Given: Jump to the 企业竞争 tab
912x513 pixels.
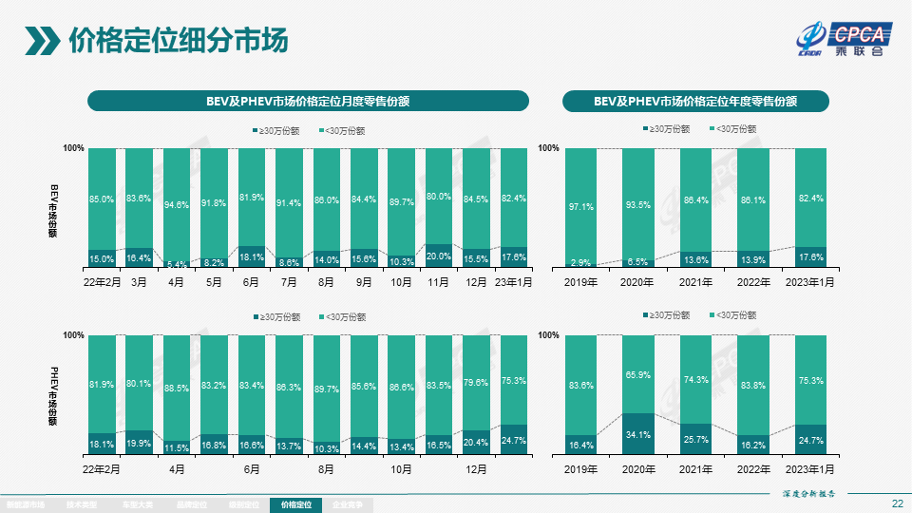Looking at the screenshot, I should tap(348, 505).
